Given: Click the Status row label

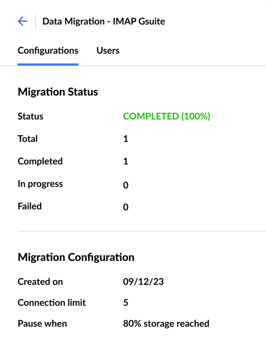Looking at the screenshot, I should tap(30, 116).
